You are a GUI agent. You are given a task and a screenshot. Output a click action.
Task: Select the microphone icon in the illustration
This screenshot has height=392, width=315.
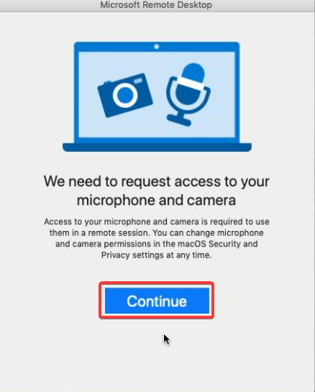pos(188,95)
